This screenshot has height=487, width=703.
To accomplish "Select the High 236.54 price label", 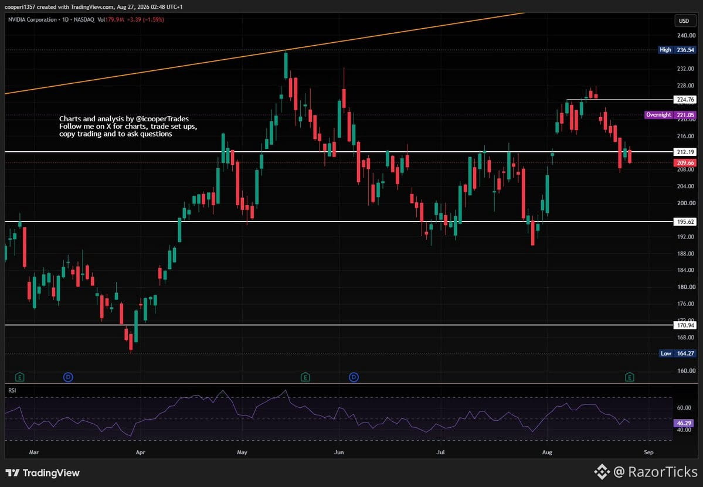I will pyautogui.click(x=677, y=50).
